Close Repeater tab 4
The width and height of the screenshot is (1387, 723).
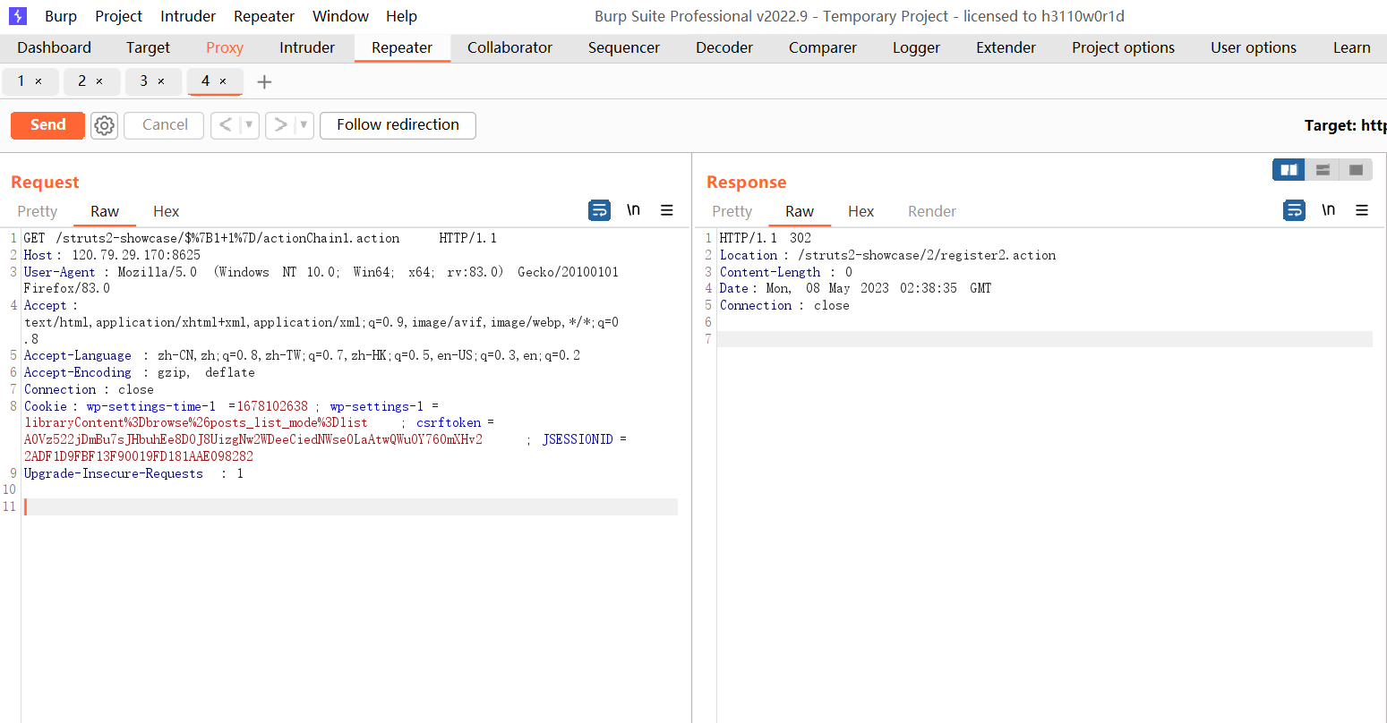pos(223,81)
